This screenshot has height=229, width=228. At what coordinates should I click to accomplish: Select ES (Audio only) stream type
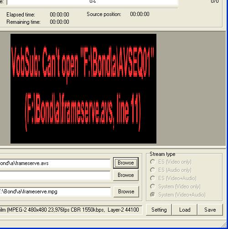[171, 170]
